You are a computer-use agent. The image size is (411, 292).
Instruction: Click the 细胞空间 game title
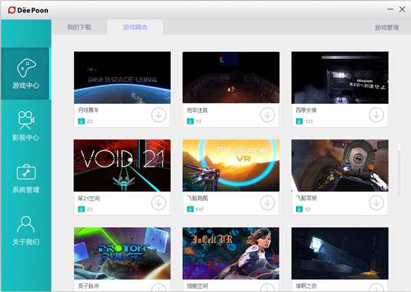pyautogui.click(x=197, y=286)
